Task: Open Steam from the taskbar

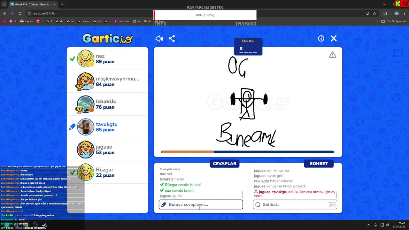Action: point(44,225)
